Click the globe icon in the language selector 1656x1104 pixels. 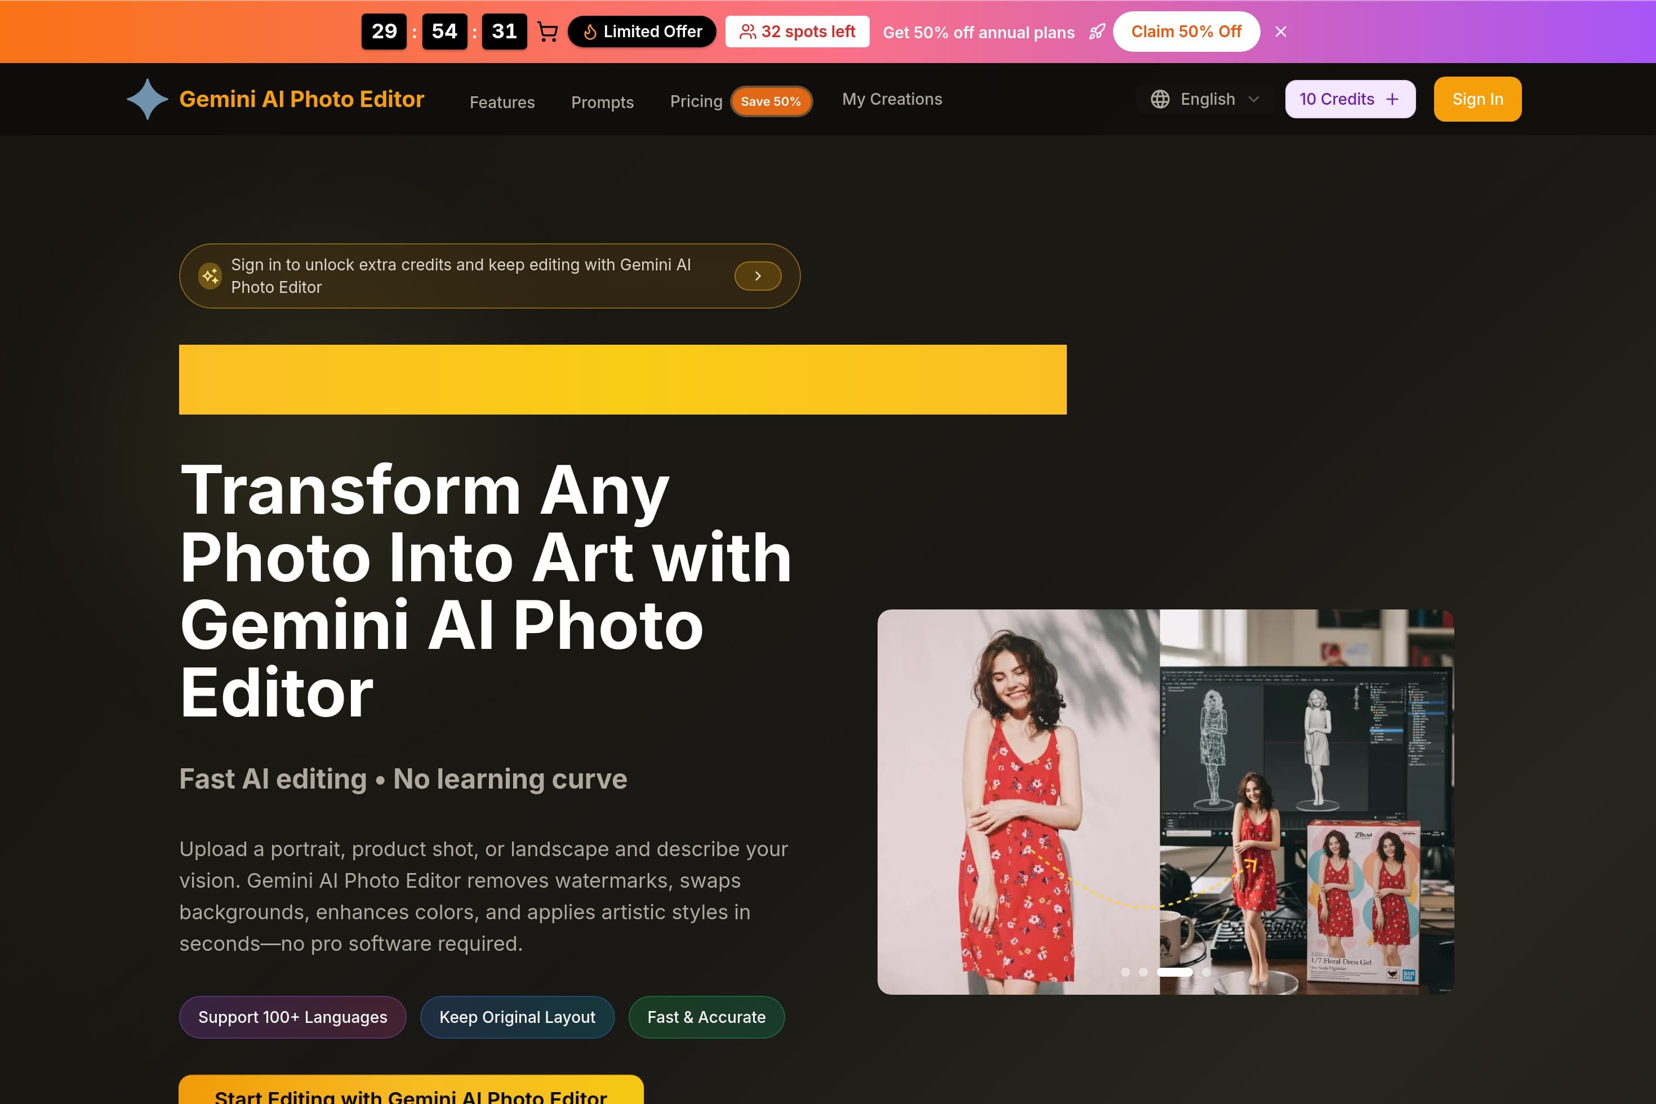tap(1161, 99)
